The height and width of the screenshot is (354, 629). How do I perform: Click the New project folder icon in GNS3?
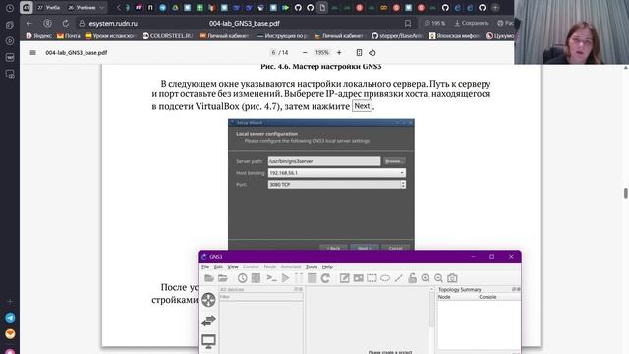coord(209,278)
